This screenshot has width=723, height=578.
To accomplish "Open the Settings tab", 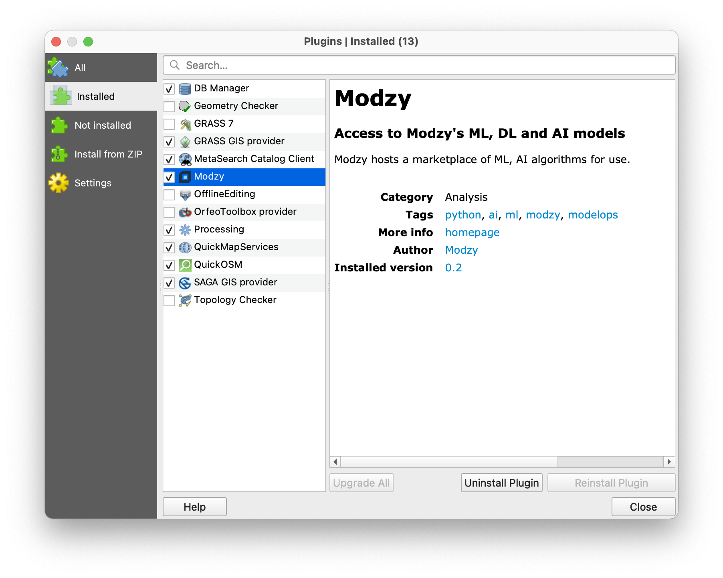I will (x=101, y=183).
